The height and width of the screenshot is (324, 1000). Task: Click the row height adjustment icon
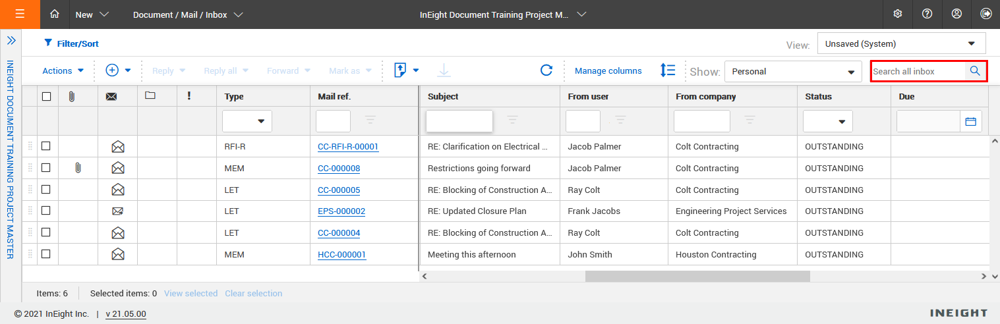668,70
